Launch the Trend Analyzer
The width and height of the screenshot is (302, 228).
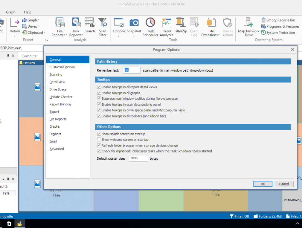(x=166, y=27)
